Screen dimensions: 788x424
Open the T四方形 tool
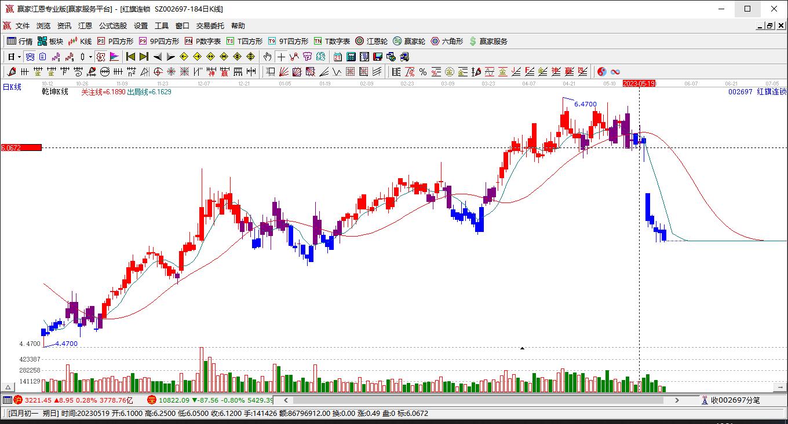245,41
